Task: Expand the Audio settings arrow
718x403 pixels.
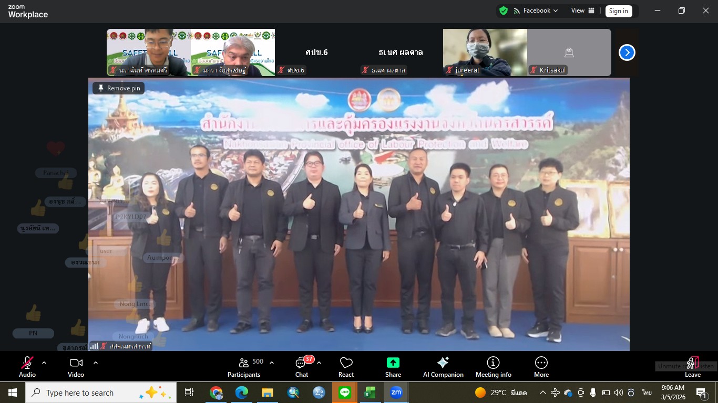Action: pos(44,363)
